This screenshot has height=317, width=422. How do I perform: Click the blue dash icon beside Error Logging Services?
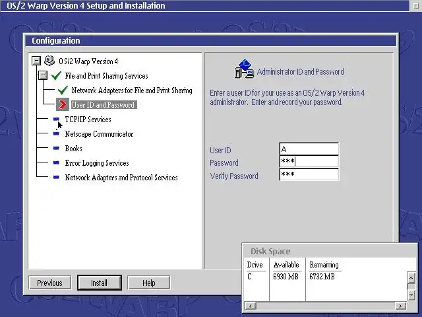[56, 162]
